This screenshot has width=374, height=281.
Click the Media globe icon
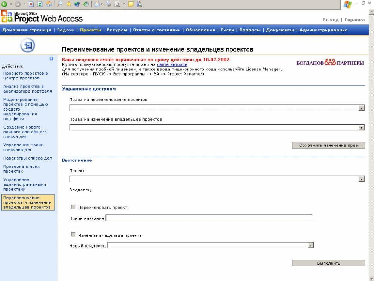tap(77, 4)
